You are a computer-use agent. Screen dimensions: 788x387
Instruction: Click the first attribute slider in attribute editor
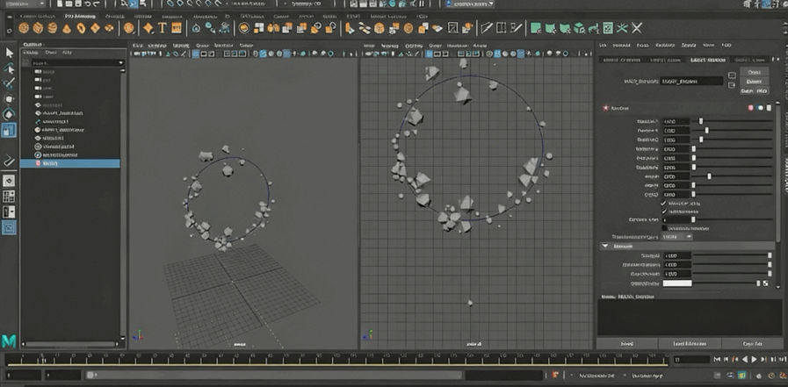pos(700,121)
